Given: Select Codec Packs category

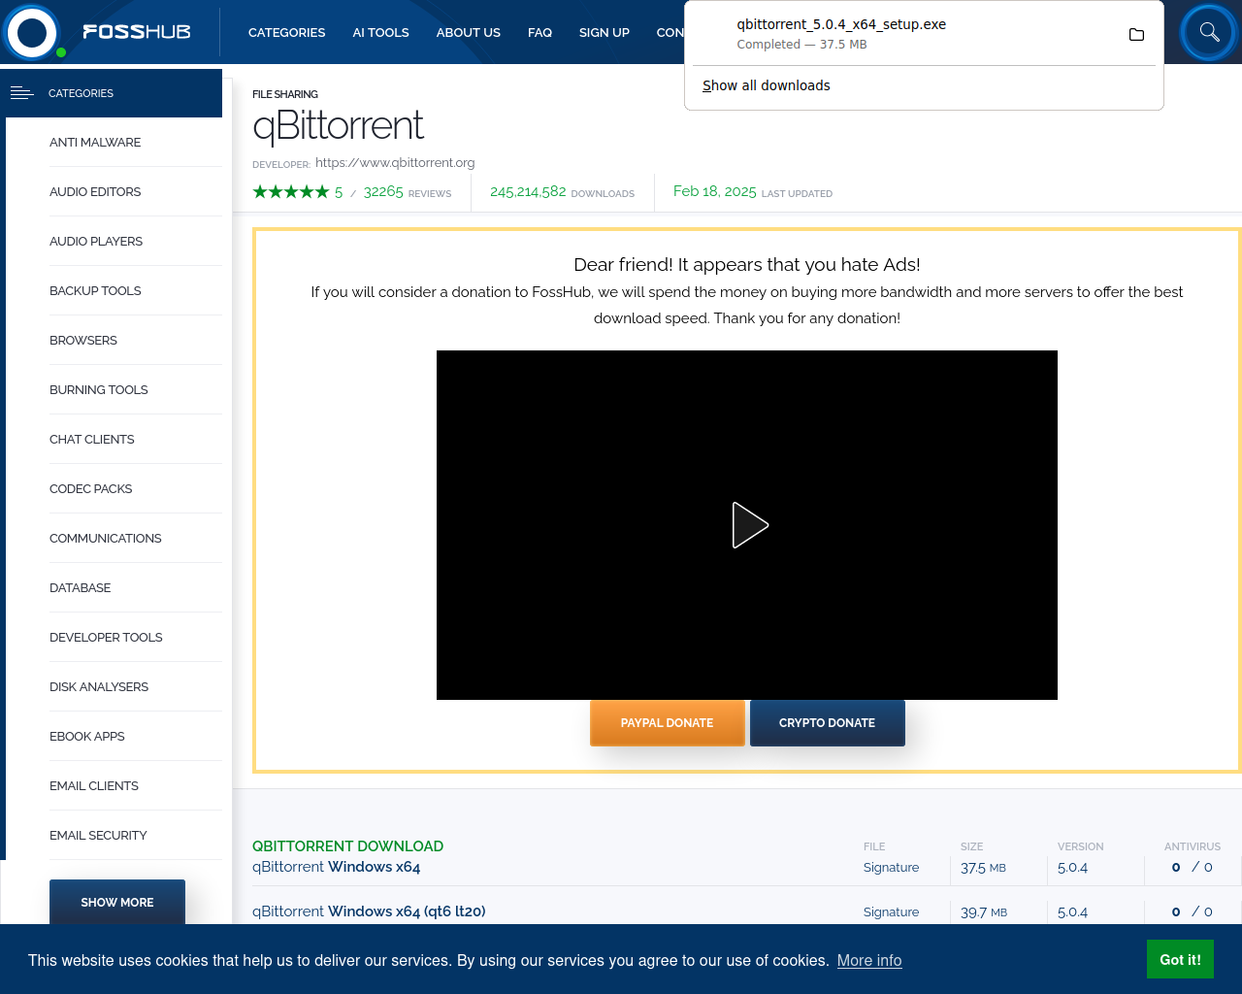Looking at the screenshot, I should pyautogui.click(x=91, y=488).
